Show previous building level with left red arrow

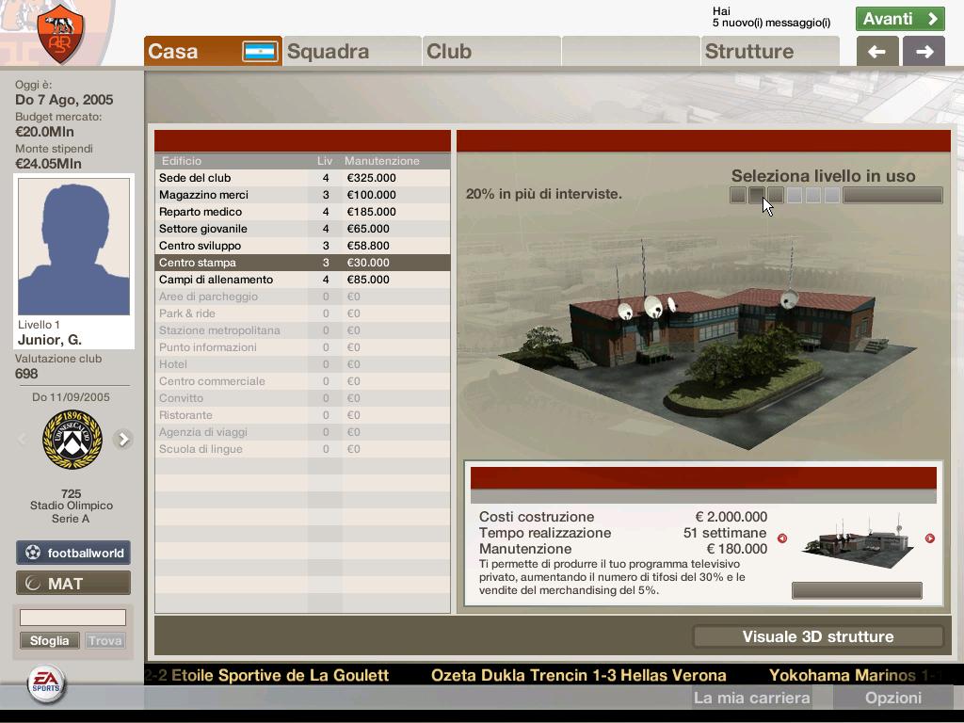click(782, 538)
